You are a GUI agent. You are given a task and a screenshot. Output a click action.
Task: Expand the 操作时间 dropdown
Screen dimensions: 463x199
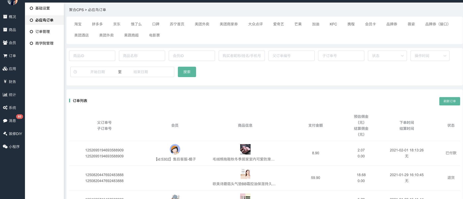pos(430,56)
